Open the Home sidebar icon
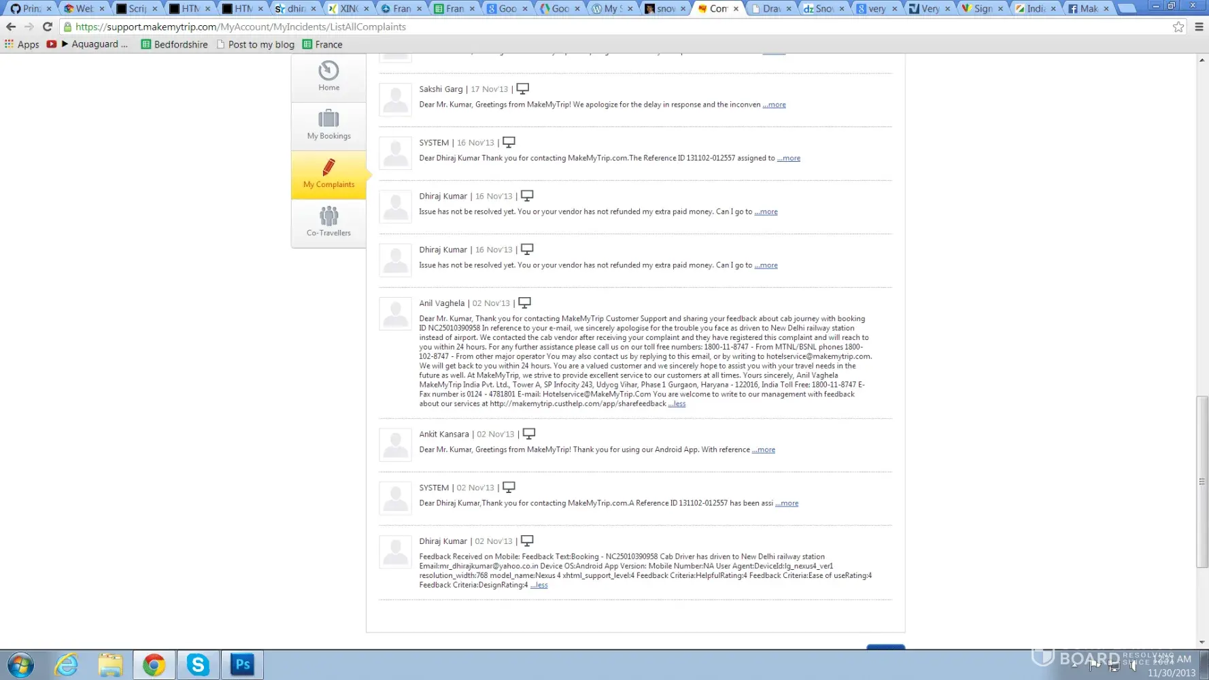This screenshot has height=680, width=1209. click(328, 76)
